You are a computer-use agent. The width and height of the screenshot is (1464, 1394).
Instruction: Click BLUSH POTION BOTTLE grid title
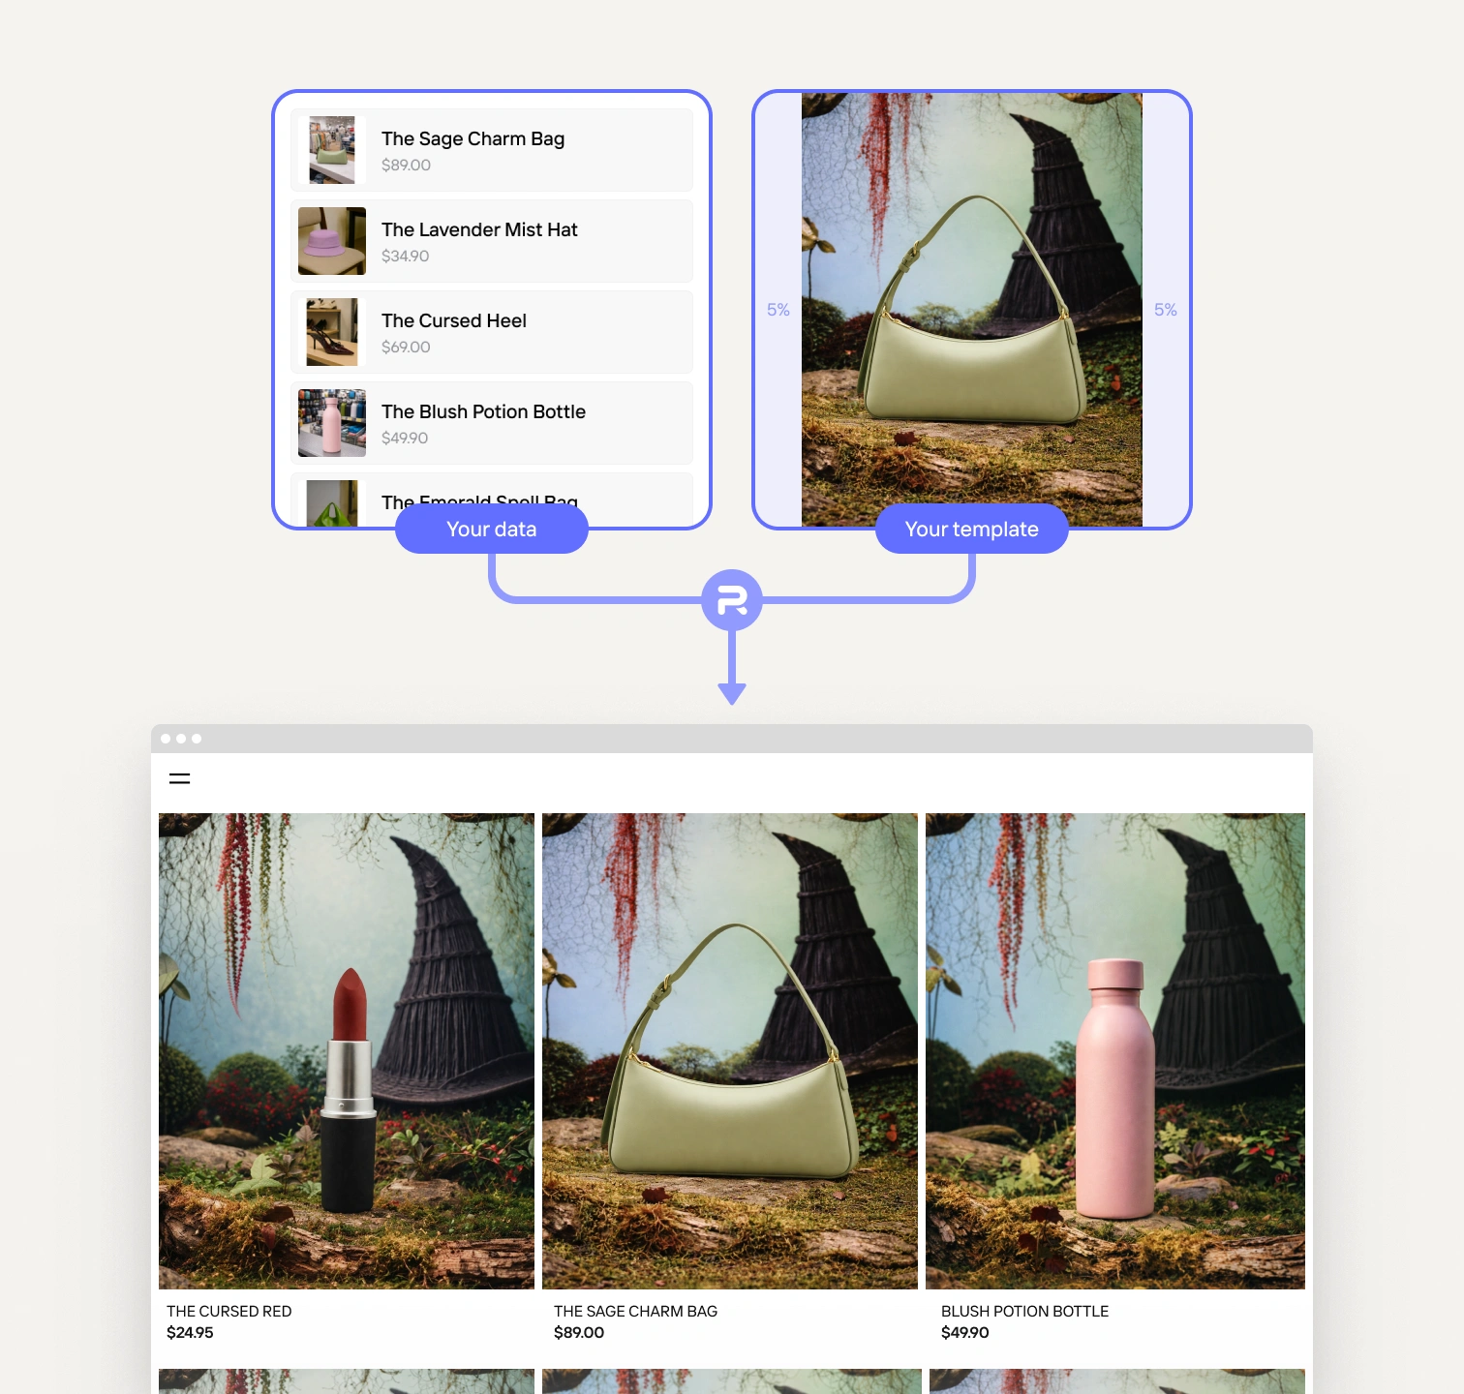point(1024,1311)
